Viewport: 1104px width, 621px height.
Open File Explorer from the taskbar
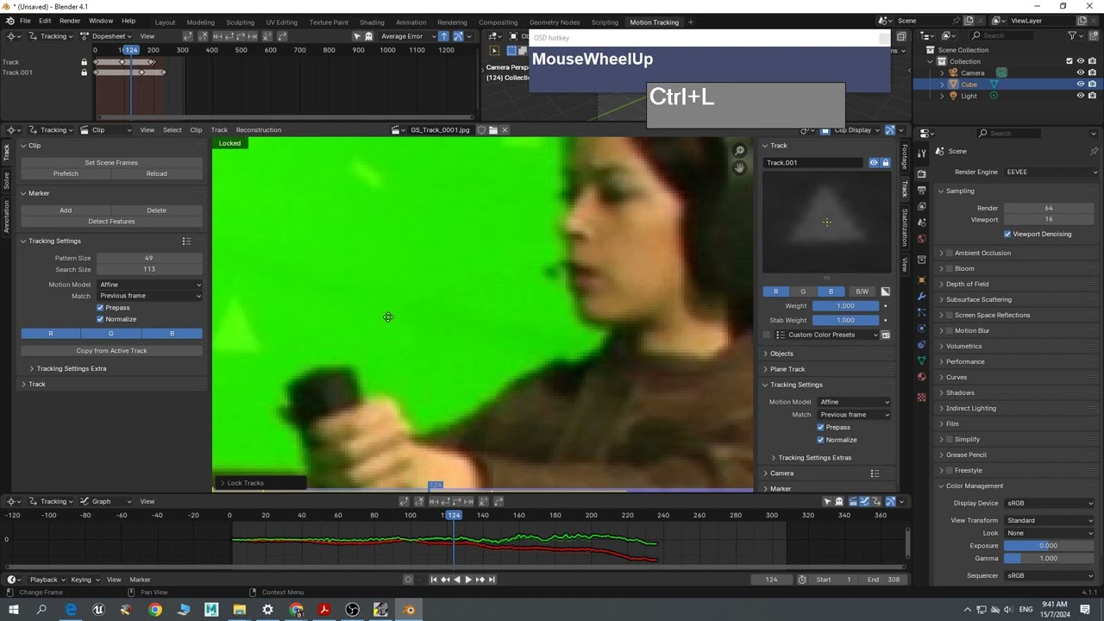(240, 610)
